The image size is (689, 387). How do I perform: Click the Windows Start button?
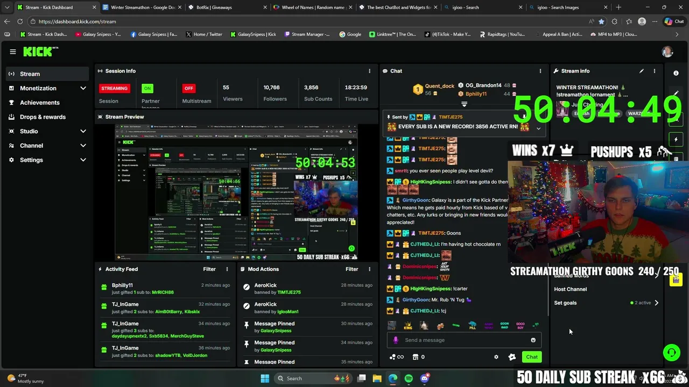(265, 378)
